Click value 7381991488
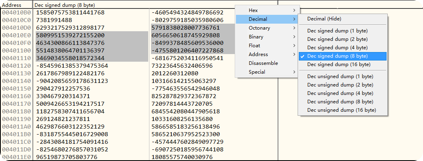 click(x=54, y=20)
